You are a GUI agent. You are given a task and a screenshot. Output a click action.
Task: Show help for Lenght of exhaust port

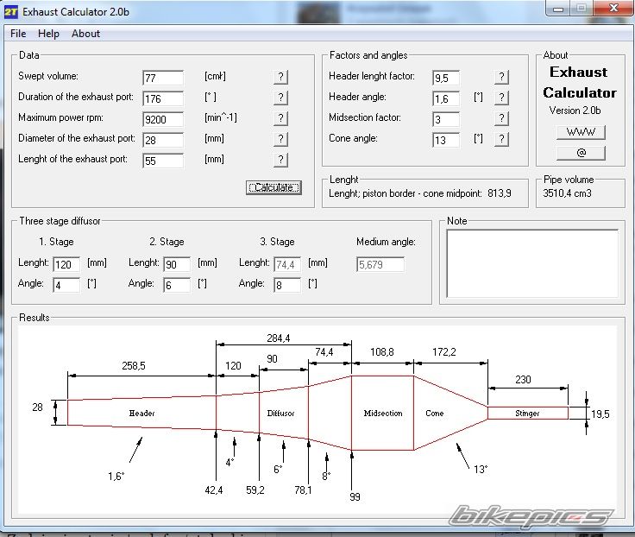[280, 160]
